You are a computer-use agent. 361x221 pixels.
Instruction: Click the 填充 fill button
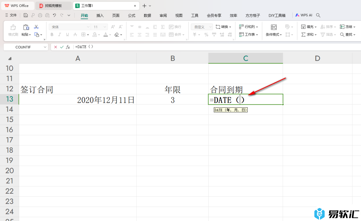[309, 27]
